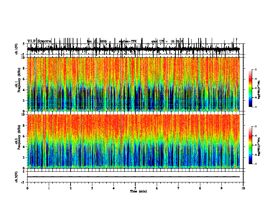
Task: Click time axis tick label "8"
Action: pyautogui.click(x=200, y=188)
